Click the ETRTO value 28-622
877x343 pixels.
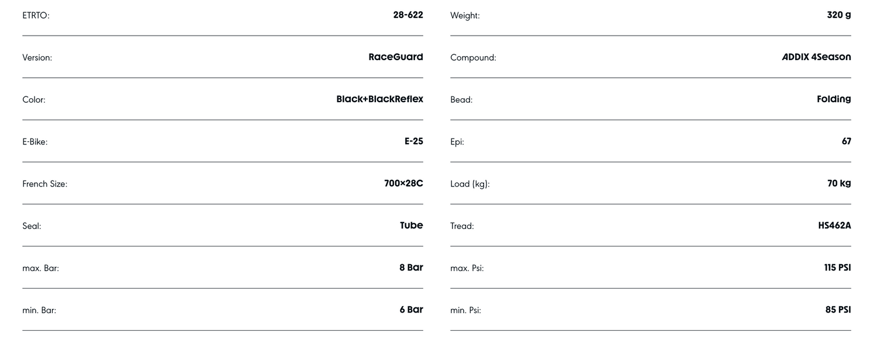pos(408,15)
